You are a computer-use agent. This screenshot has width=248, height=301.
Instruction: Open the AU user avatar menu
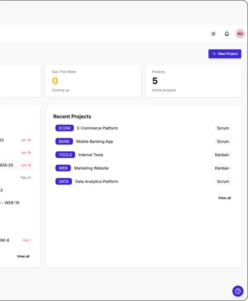[x=240, y=34]
